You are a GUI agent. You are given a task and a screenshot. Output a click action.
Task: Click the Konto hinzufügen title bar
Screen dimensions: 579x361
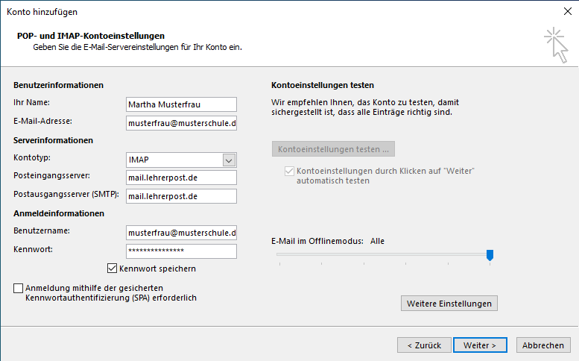coord(261,11)
